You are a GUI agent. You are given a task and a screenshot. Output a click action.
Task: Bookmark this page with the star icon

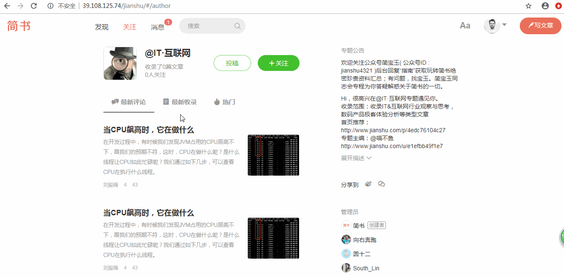click(529, 6)
